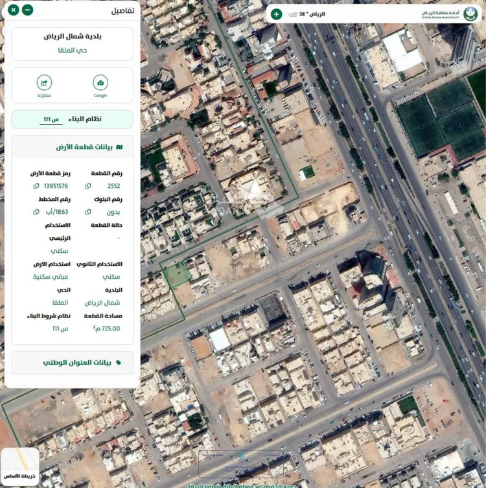Copy the parcel number 2552
486x488 pixels.
[x=88, y=186]
